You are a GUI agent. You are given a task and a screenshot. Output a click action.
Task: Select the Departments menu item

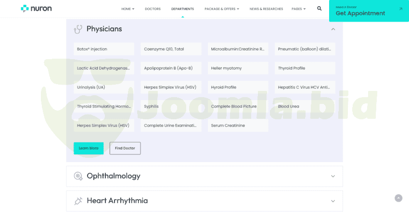(x=182, y=9)
